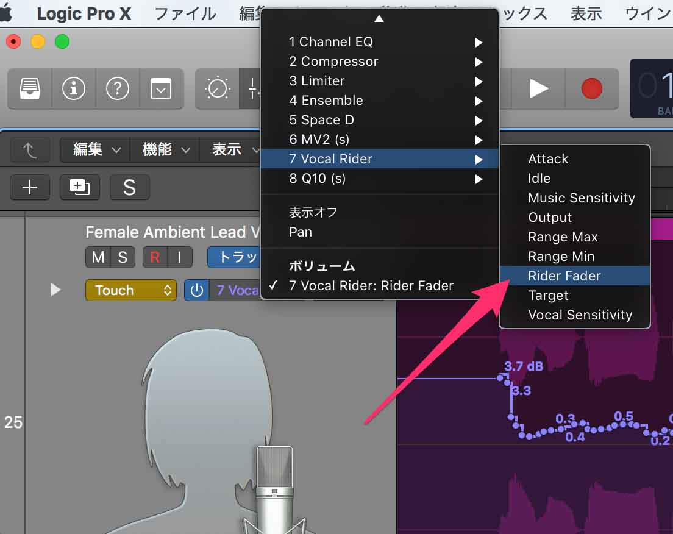Open the Apple menu
This screenshot has height=534, width=673.
[6, 14]
